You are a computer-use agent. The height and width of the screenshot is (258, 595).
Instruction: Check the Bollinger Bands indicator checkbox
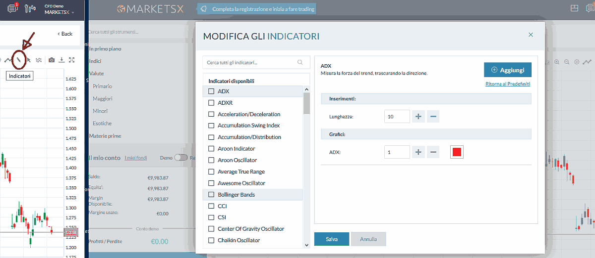(211, 195)
